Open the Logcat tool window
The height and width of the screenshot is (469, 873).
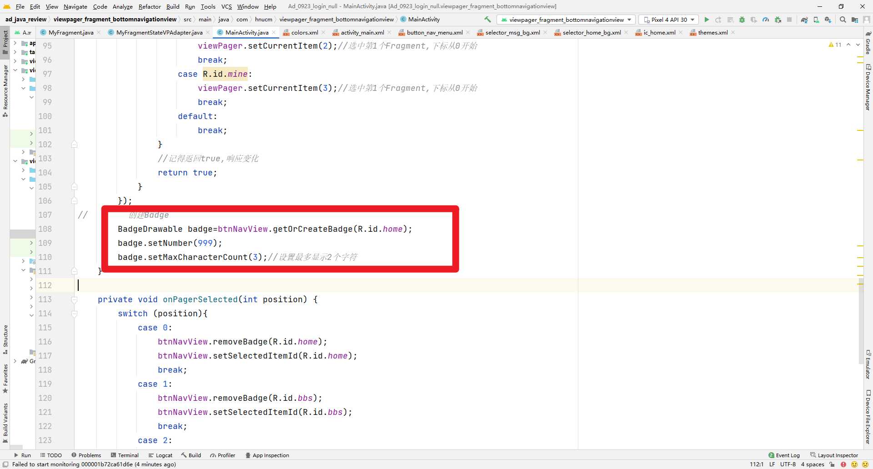click(160, 455)
